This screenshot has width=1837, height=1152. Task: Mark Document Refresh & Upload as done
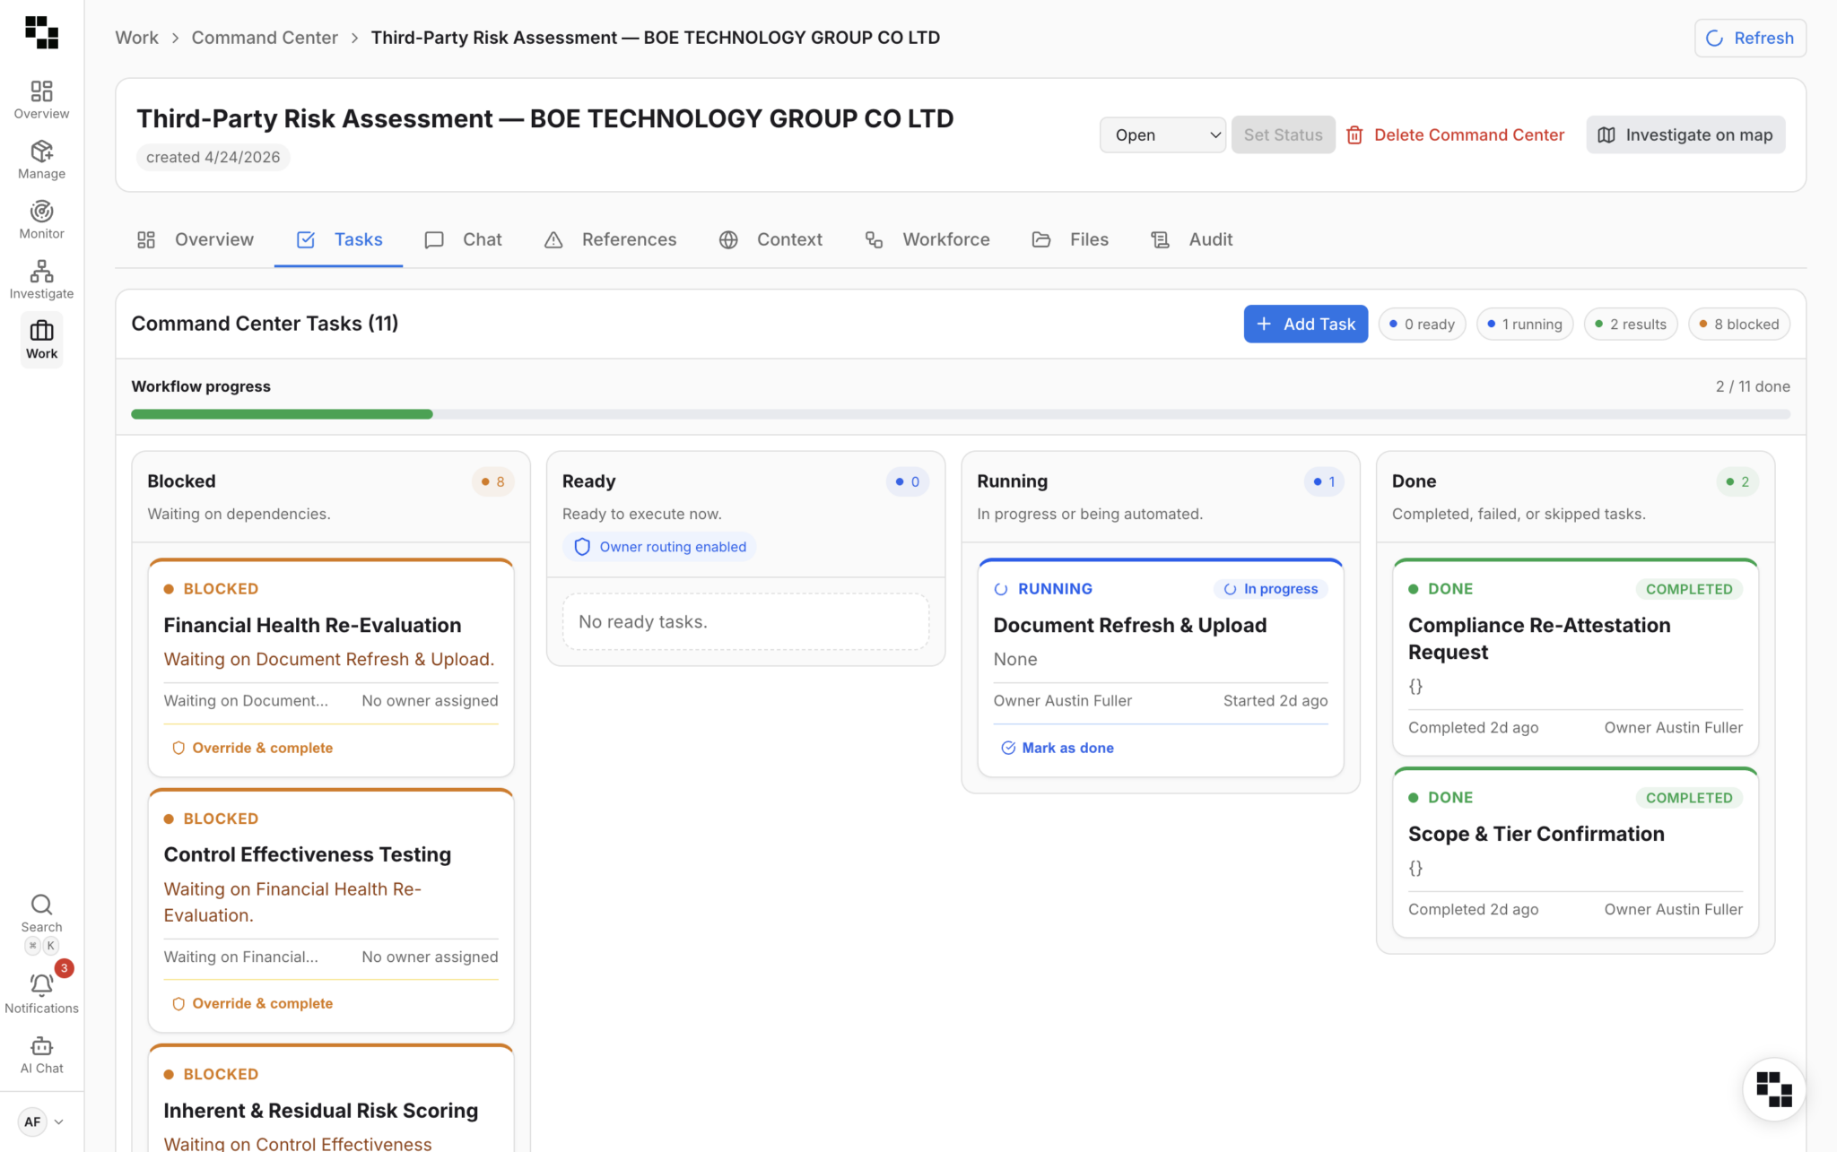coord(1058,748)
